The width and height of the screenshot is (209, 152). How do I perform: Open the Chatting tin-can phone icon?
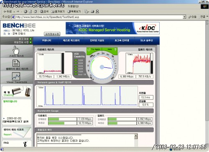(x=21, y=91)
